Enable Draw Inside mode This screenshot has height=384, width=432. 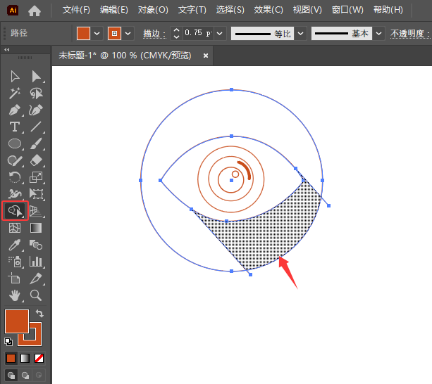point(39,375)
